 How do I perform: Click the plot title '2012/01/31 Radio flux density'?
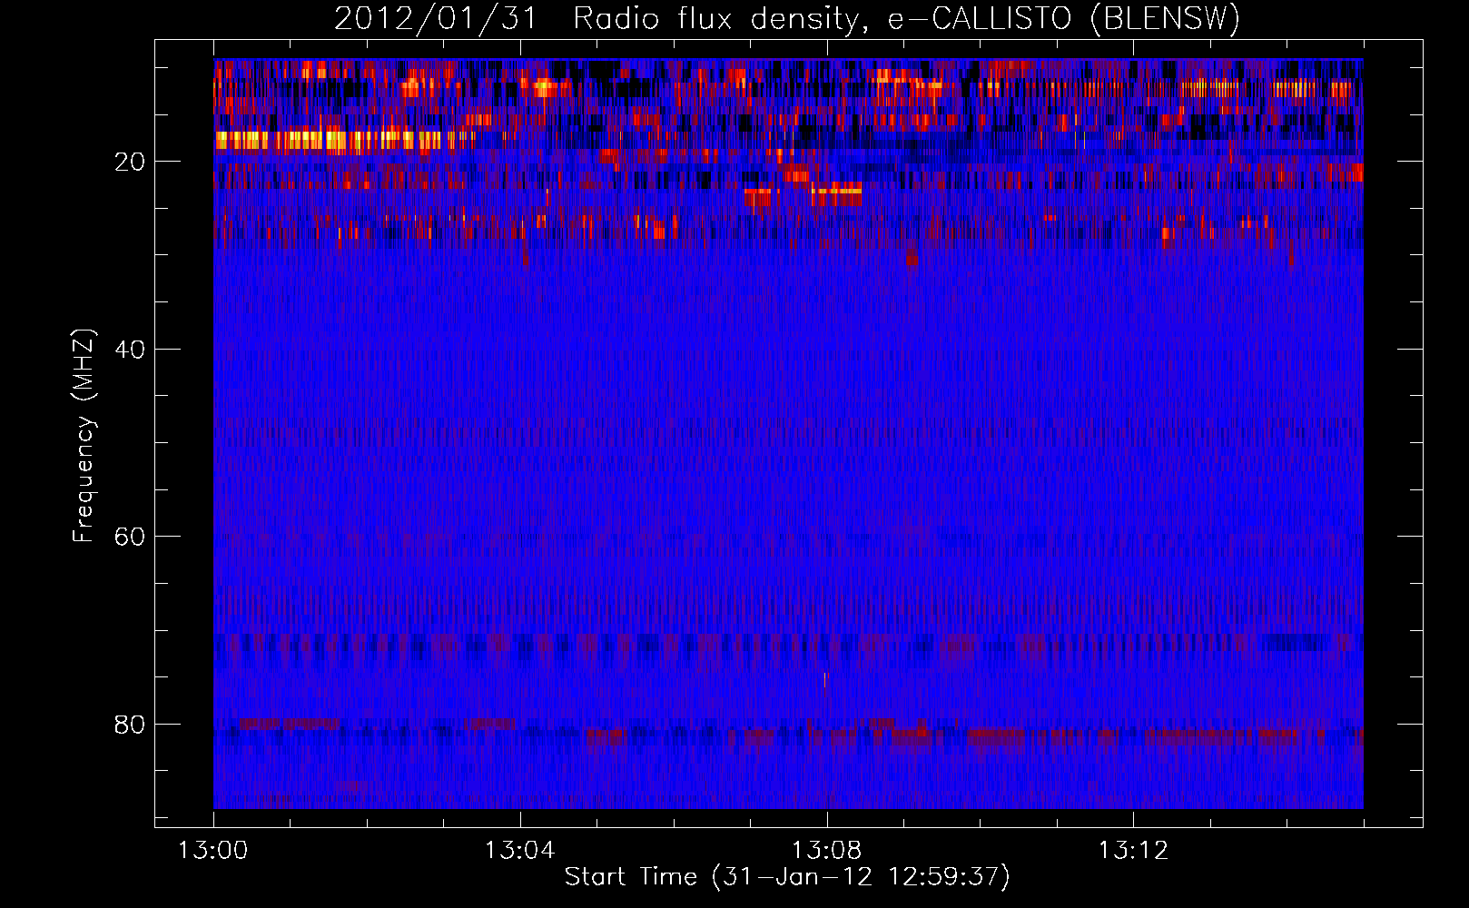pos(787,19)
